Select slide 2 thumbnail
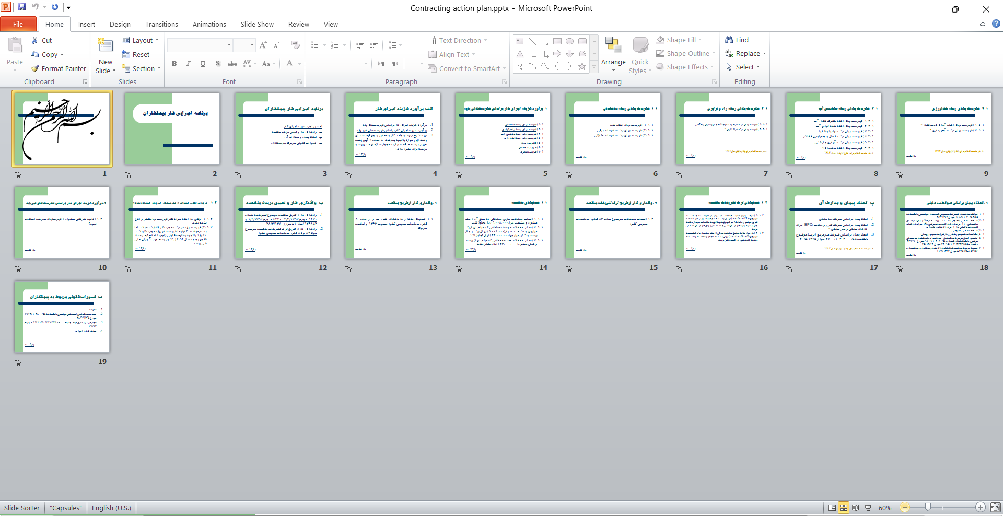This screenshot has height=516, width=1004. coord(172,129)
